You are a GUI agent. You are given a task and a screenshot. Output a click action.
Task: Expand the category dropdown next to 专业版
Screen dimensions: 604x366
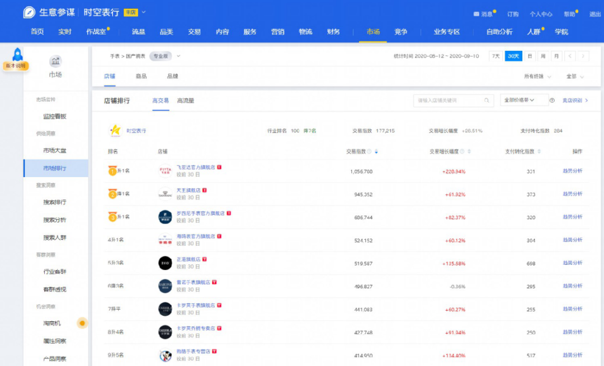[178, 56]
